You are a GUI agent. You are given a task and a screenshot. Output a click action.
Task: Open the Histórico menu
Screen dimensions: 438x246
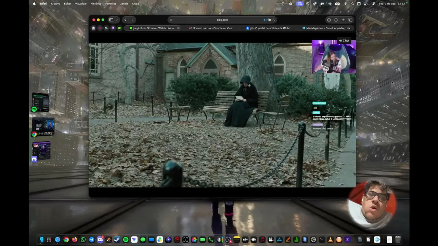96,4
